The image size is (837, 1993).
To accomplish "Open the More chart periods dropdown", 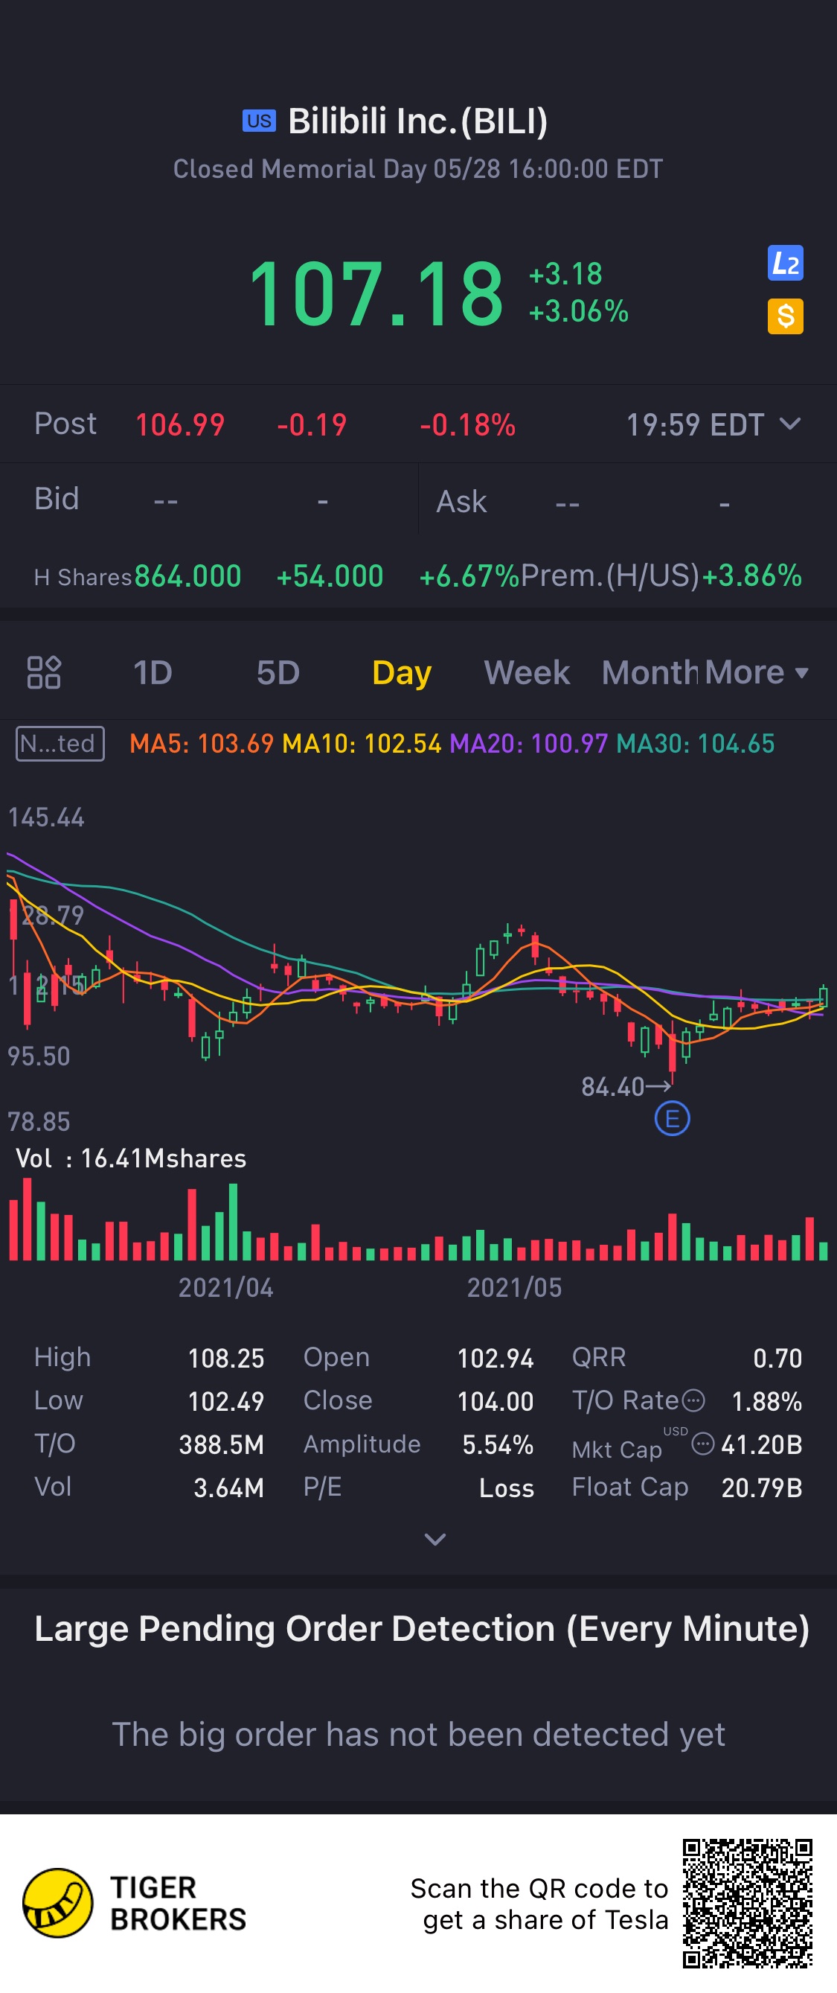I will pyautogui.click(x=757, y=672).
